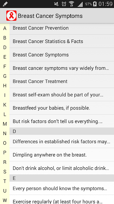The image size is (114, 204).
Task: Open 'Differences in established risk factors' entry
Action: (x=62, y=142)
